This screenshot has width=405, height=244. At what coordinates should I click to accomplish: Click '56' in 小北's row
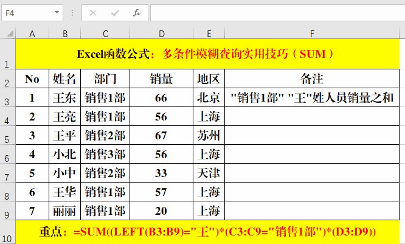point(162,154)
